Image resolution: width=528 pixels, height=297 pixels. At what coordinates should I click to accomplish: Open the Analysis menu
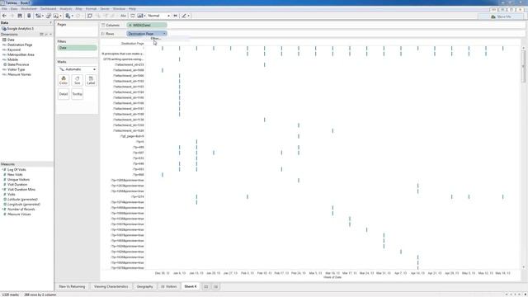(66, 9)
